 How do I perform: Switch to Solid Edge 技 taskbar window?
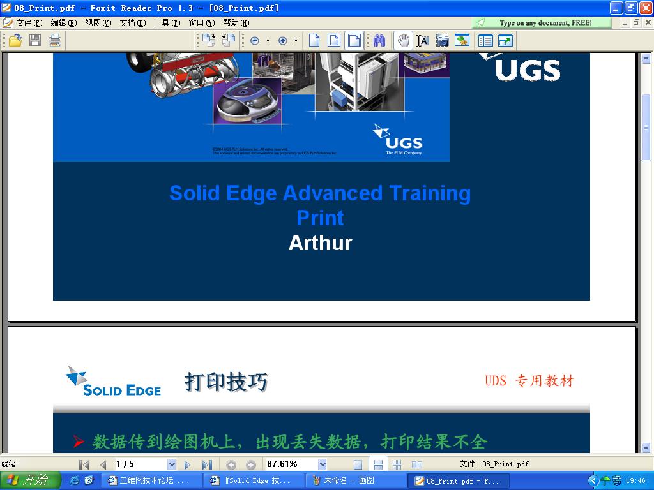tap(254, 480)
